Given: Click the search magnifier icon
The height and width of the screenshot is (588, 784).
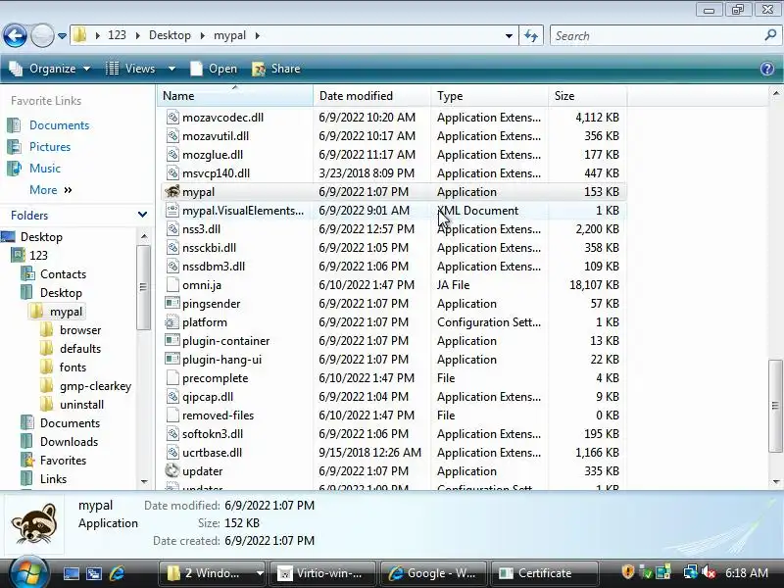Looking at the screenshot, I should [770, 35].
